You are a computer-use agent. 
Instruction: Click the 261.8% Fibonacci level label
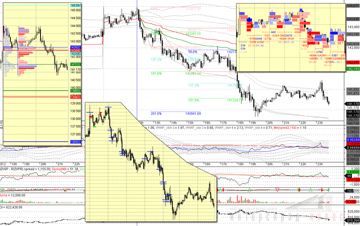pyautogui.click(x=156, y=114)
